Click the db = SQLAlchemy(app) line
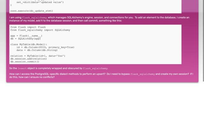The width and height of the screenshot is (204, 115). pyautogui.click(x=25, y=39)
